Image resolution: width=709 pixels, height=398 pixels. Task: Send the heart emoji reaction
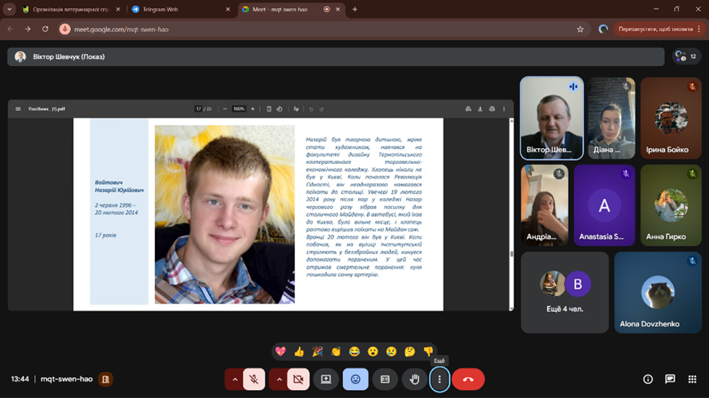tap(280, 351)
